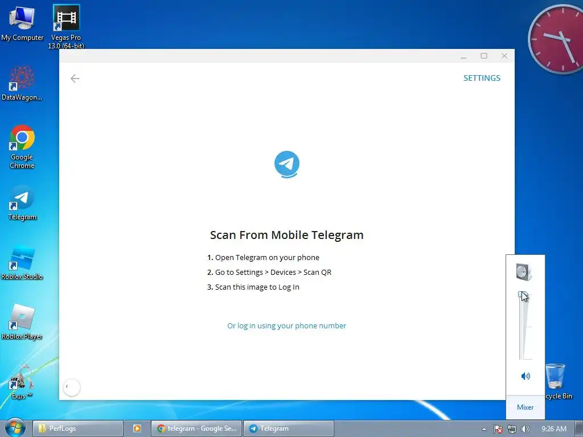Click Action Center flag tray icon

pyautogui.click(x=498, y=429)
